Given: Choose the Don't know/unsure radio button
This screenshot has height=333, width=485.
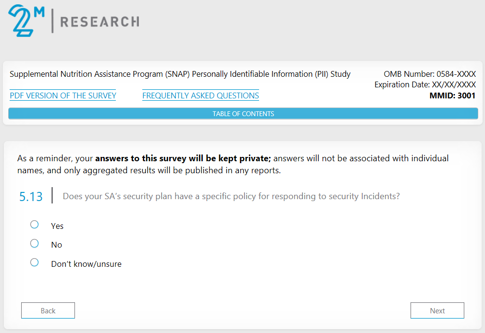Looking at the screenshot, I should tap(34, 262).
